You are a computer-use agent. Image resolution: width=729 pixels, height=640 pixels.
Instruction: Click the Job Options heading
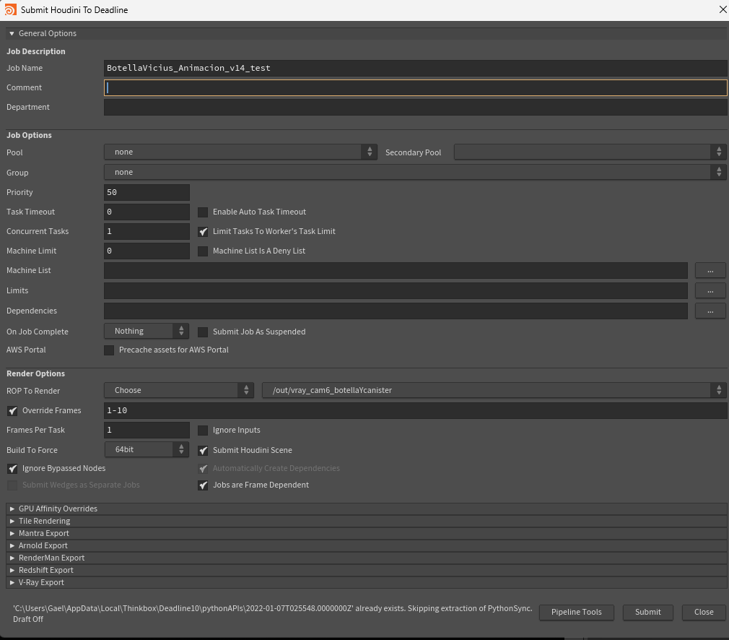click(x=29, y=136)
